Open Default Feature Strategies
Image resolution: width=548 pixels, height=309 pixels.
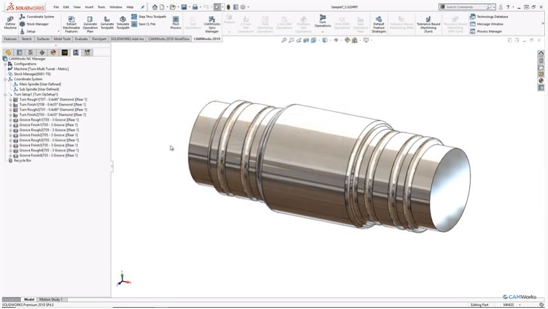[x=379, y=24]
